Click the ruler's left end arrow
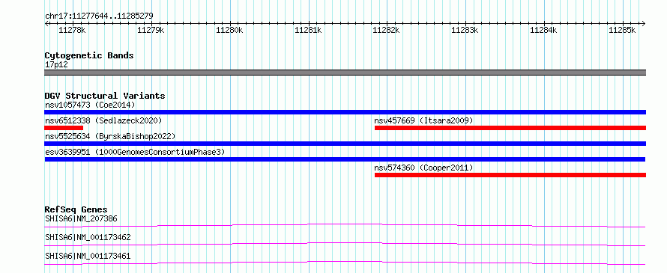The image size is (667, 273). pyautogui.click(x=46, y=23)
